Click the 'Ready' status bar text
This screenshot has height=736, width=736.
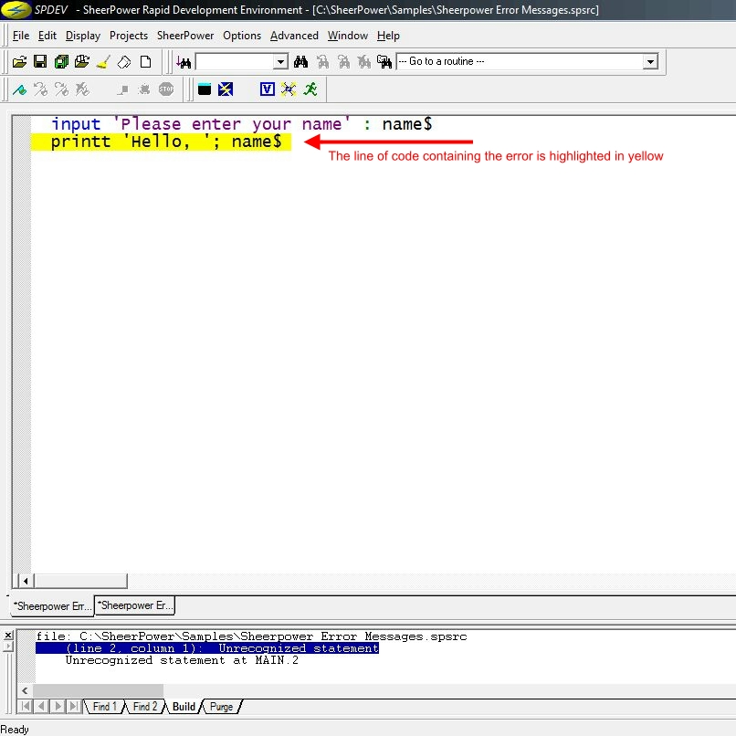point(15,729)
